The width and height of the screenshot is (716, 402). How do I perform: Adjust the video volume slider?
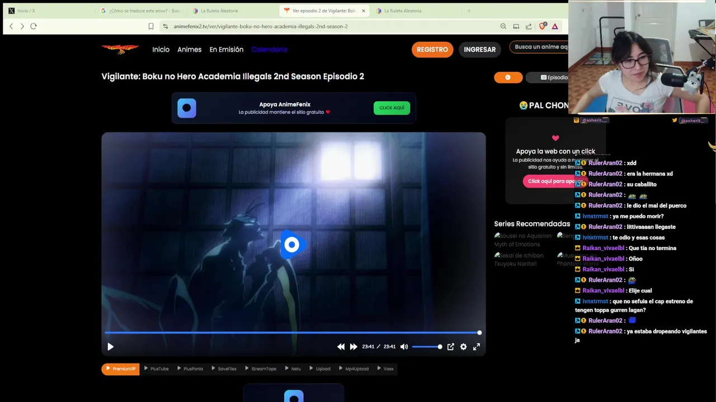coord(427,347)
